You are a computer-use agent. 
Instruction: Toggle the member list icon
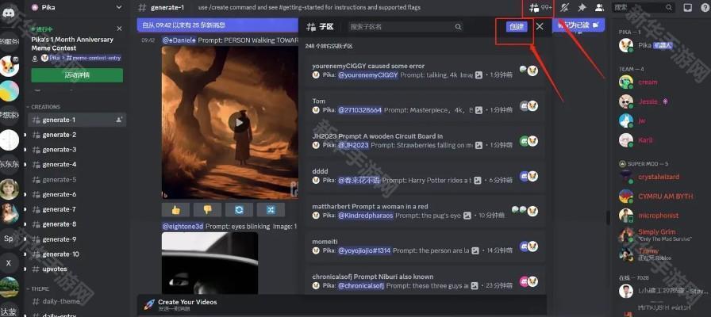[599, 7]
